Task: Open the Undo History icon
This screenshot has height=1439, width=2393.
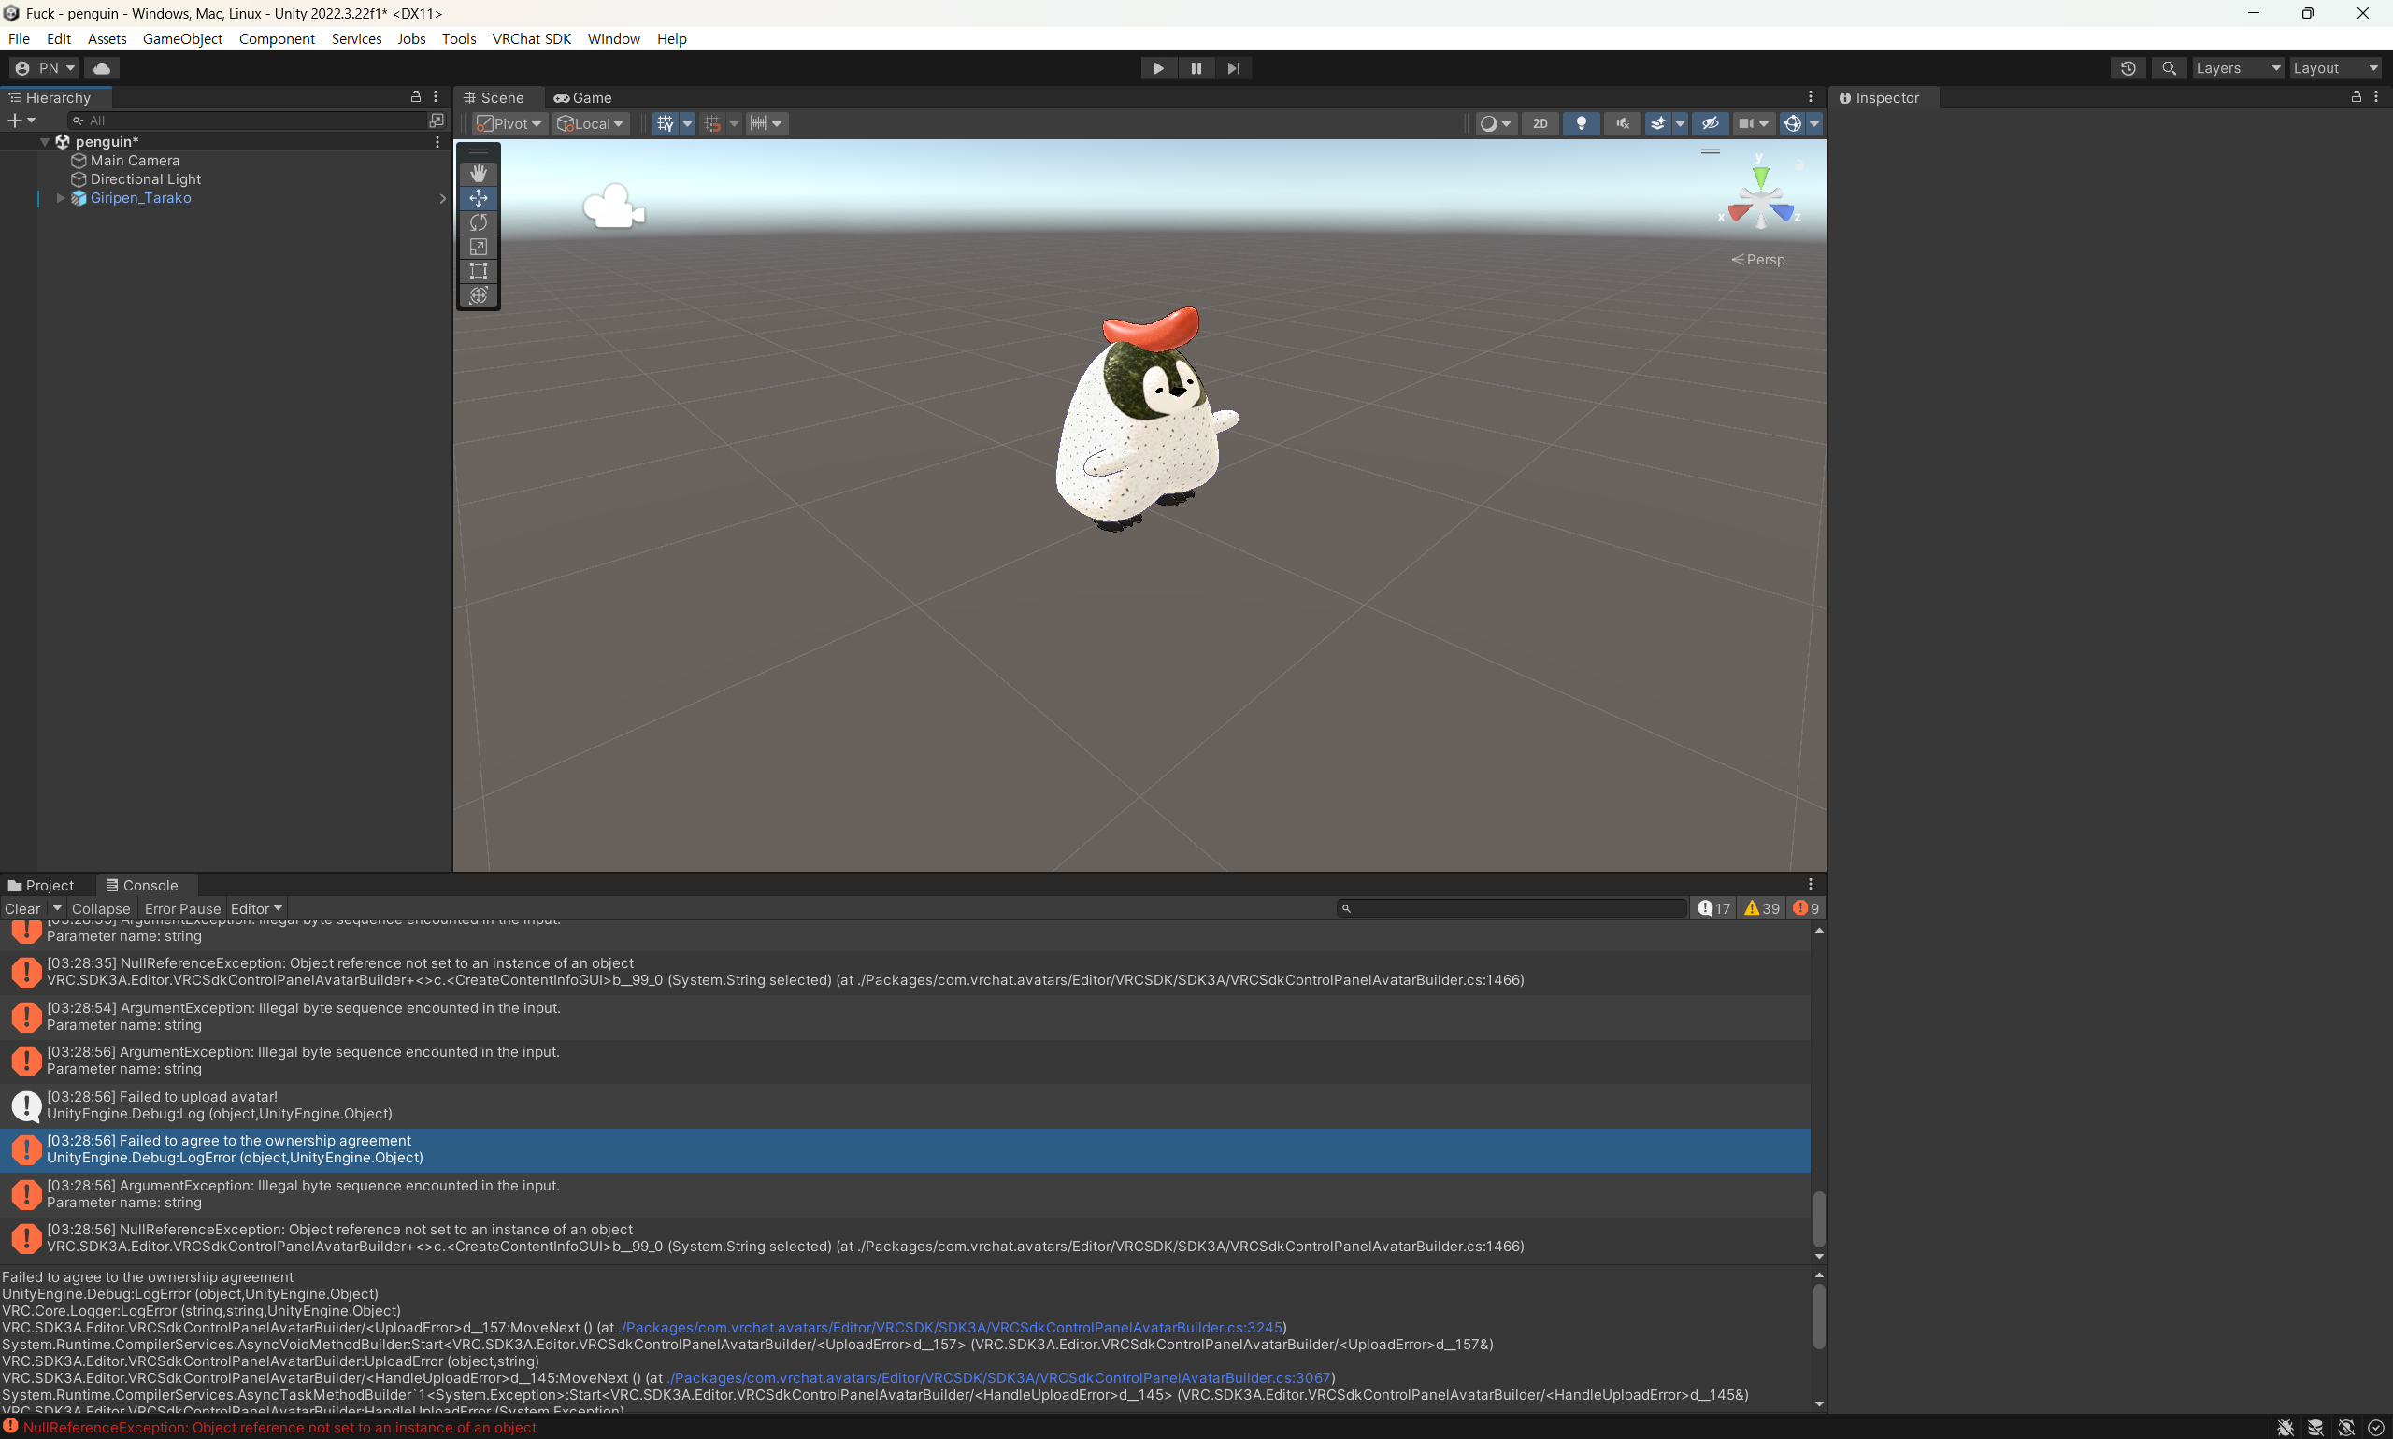Action: click(2128, 68)
